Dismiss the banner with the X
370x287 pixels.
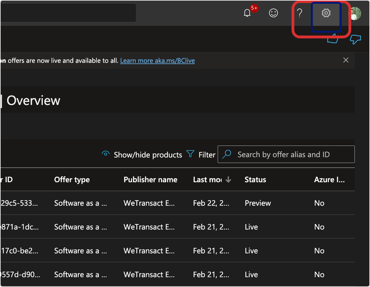click(x=346, y=60)
